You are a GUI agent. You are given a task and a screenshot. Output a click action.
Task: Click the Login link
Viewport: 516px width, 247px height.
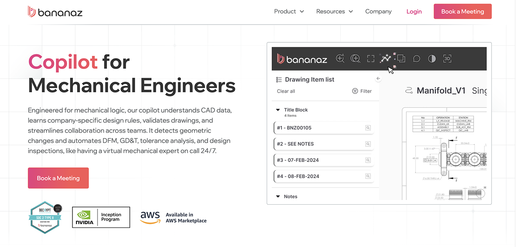pos(414,11)
